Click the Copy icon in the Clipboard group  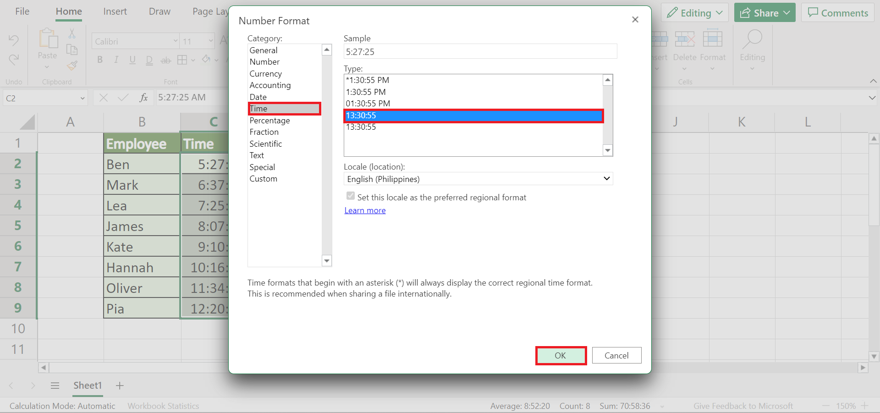tap(72, 49)
